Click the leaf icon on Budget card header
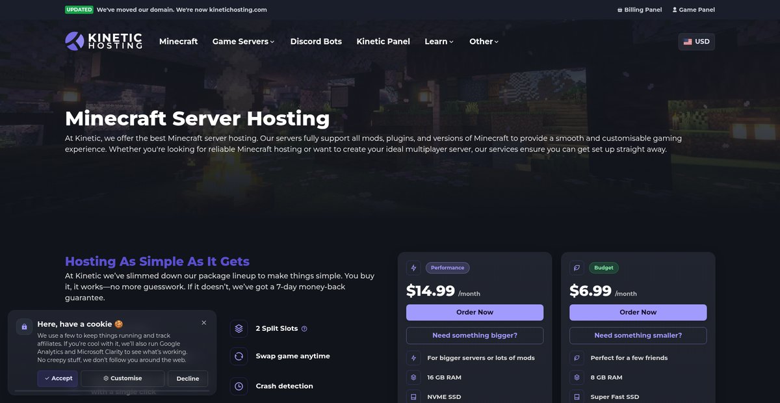 coord(577,268)
